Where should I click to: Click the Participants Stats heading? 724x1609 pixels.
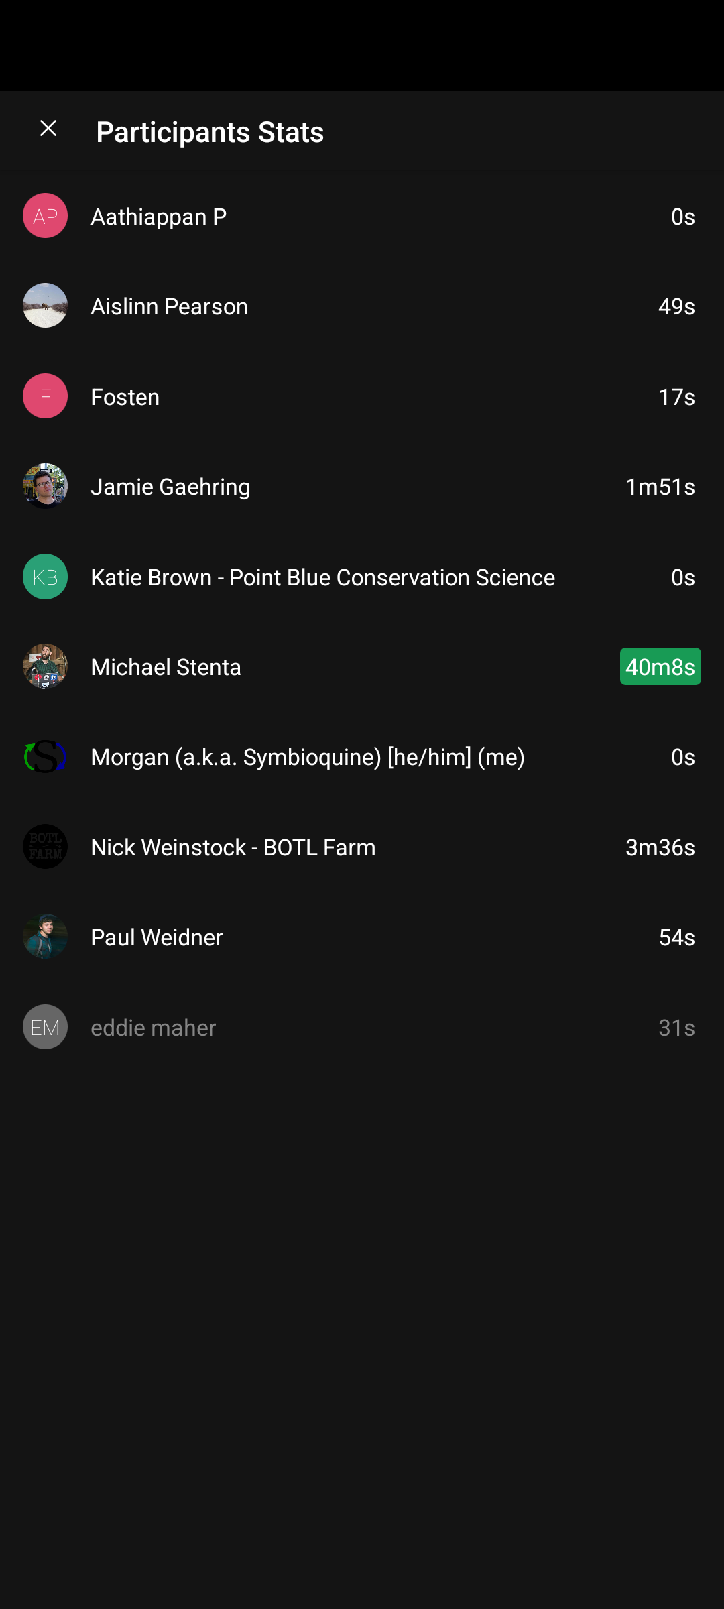tap(210, 132)
